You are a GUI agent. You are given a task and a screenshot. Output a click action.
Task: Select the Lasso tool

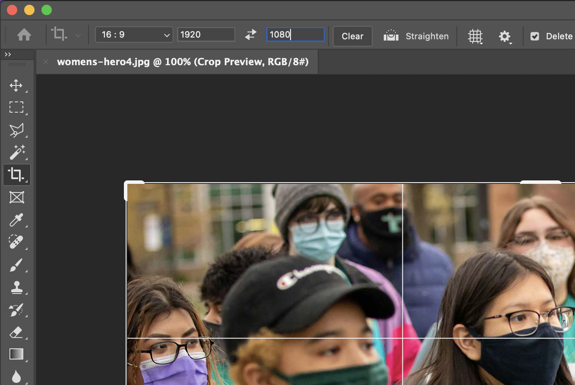click(17, 130)
